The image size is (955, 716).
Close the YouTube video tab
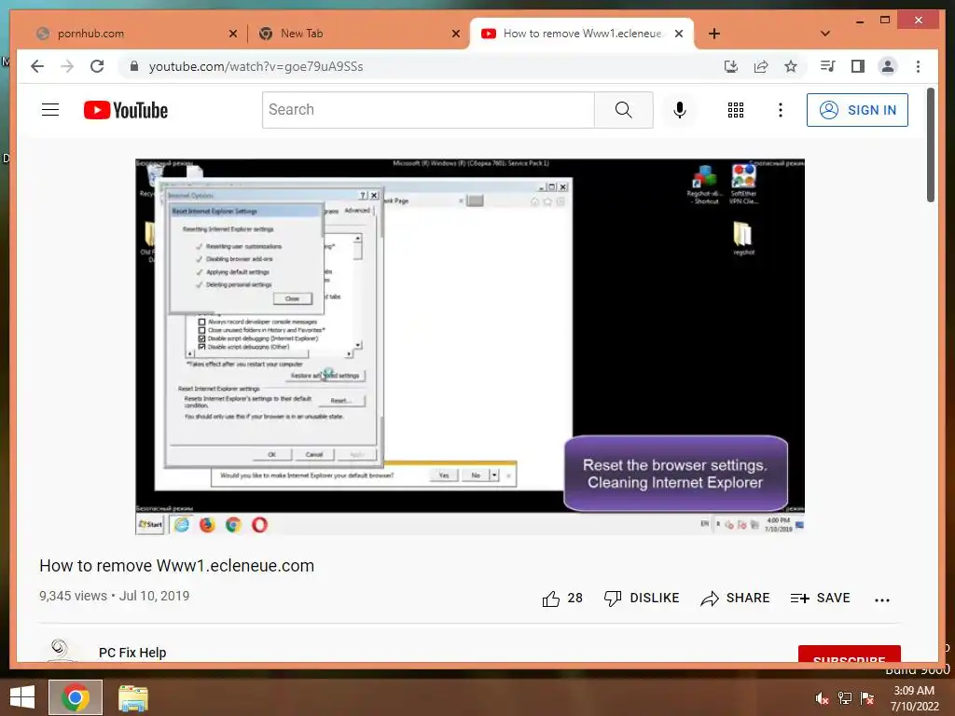pos(679,34)
